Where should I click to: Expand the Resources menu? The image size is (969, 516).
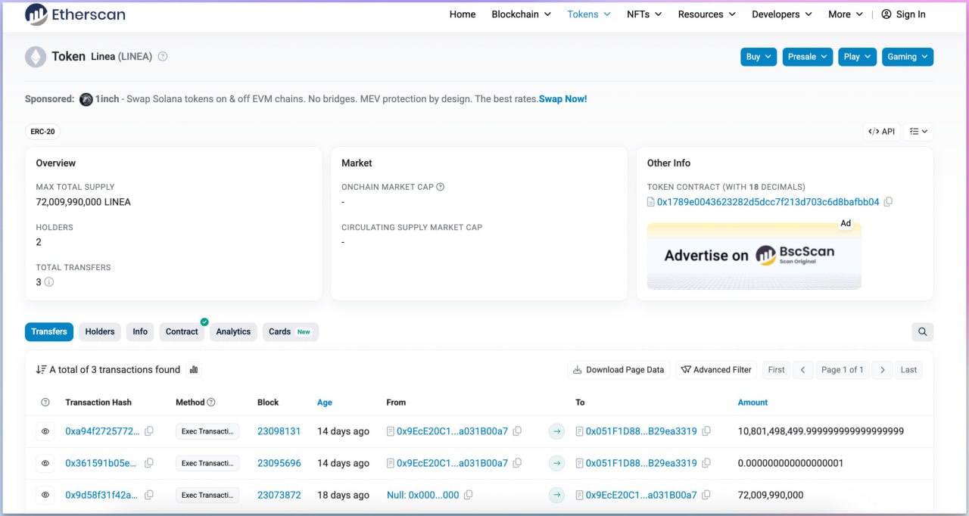click(x=706, y=14)
